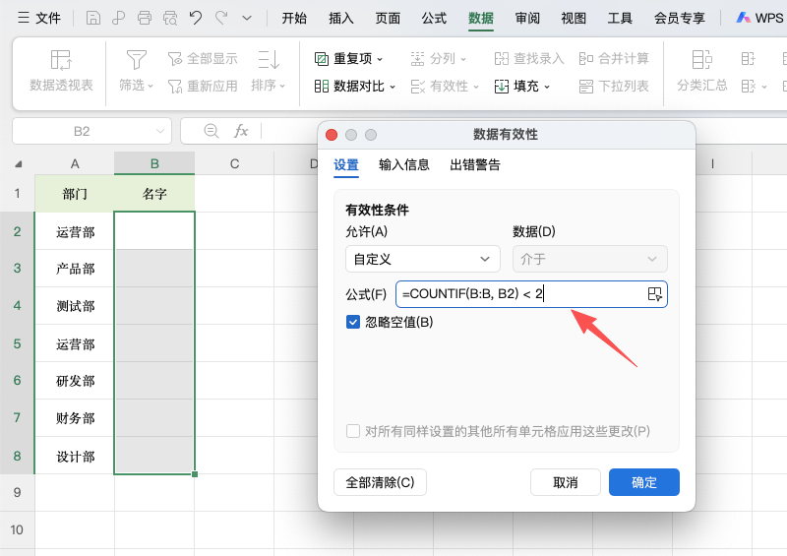Switch to the 设置 tab in dialog

click(x=346, y=164)
